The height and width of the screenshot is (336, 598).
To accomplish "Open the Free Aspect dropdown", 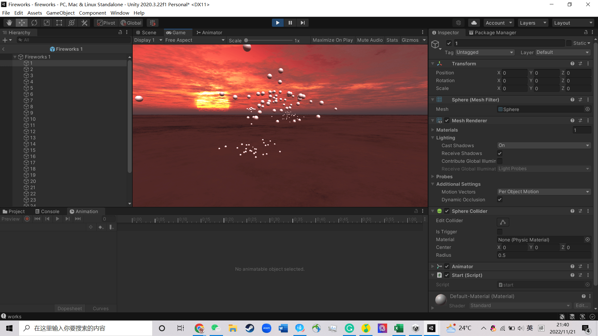I will click(x=194, y=40).
